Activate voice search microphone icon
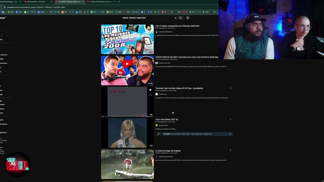 click(x=188, y=18)
